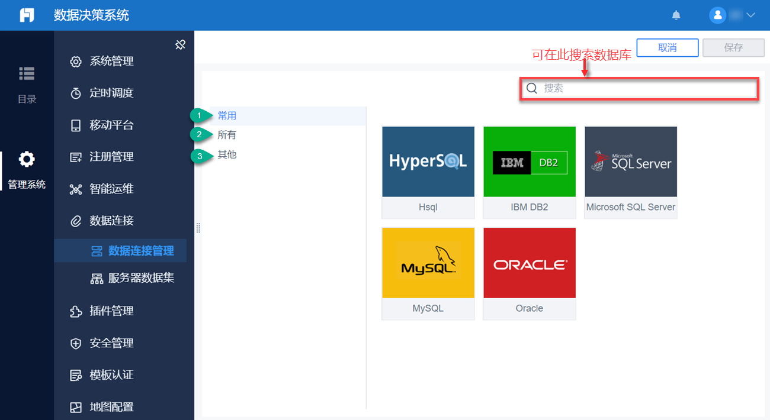
Task: Click the 插件管理 puzzle icon
Action: (76, 311)
